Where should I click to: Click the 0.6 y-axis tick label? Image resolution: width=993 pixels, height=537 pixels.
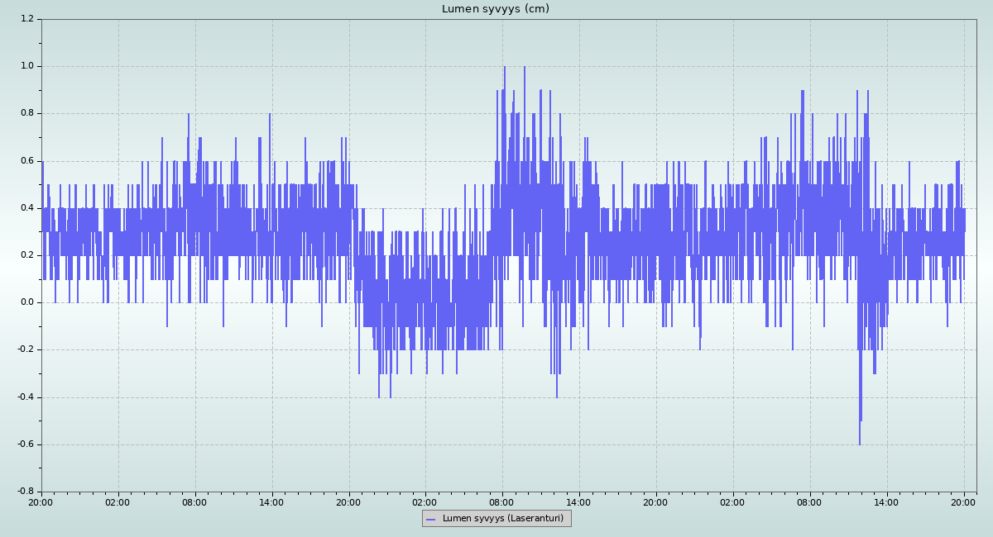(x=26, y=161)
